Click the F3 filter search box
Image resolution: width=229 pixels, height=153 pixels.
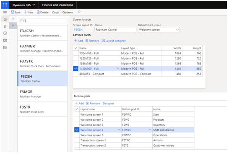(x=43, y=21)
